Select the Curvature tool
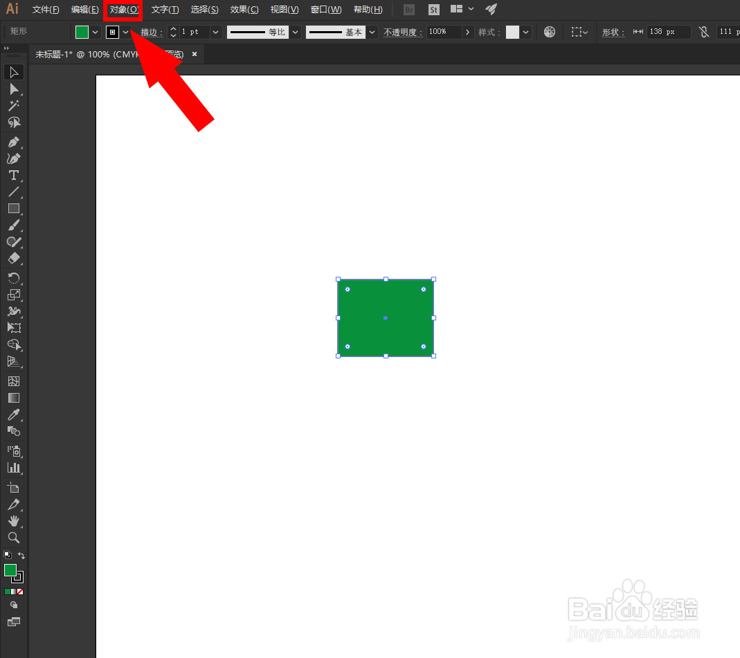 [14, 158]
